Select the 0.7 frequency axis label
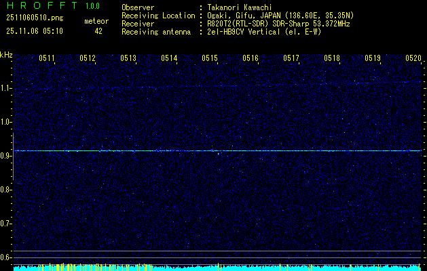Viewport: 427px width, 271px height. coord(6,223)
